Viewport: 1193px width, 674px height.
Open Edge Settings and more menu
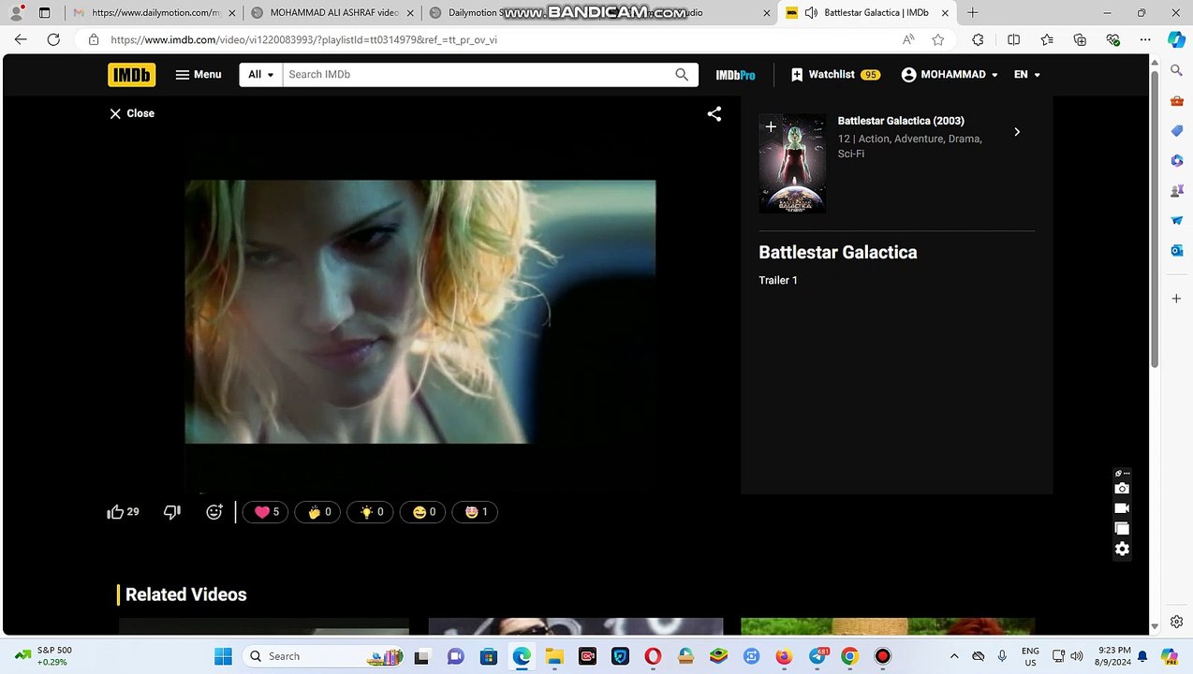[x=1145, y=39]
